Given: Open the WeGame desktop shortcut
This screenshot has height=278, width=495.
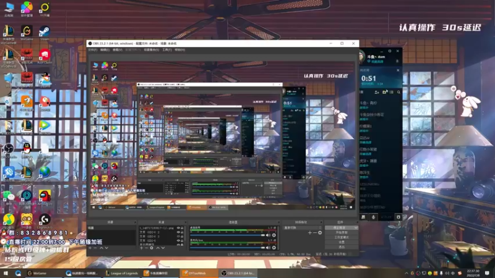Looking at the screenshot, I should click(x=27, y=33).
